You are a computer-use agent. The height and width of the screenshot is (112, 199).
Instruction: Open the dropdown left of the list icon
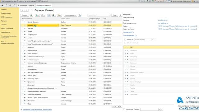[43, 15]
